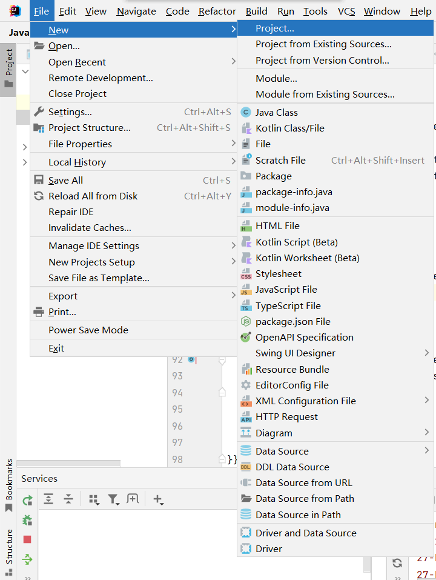Click the Services Collapse All icon
The width and height of the screenshot is (436, 580).
tap(68, 499)
